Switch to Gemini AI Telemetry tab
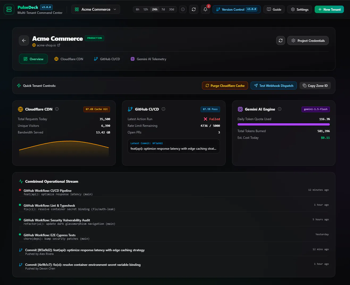Viewport: 350px width, 285px height. pos(148,59)
